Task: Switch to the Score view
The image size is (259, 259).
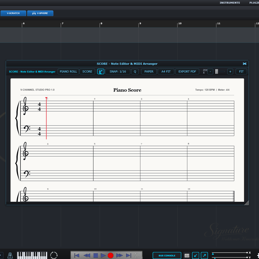Action: [x=87, y=71]
